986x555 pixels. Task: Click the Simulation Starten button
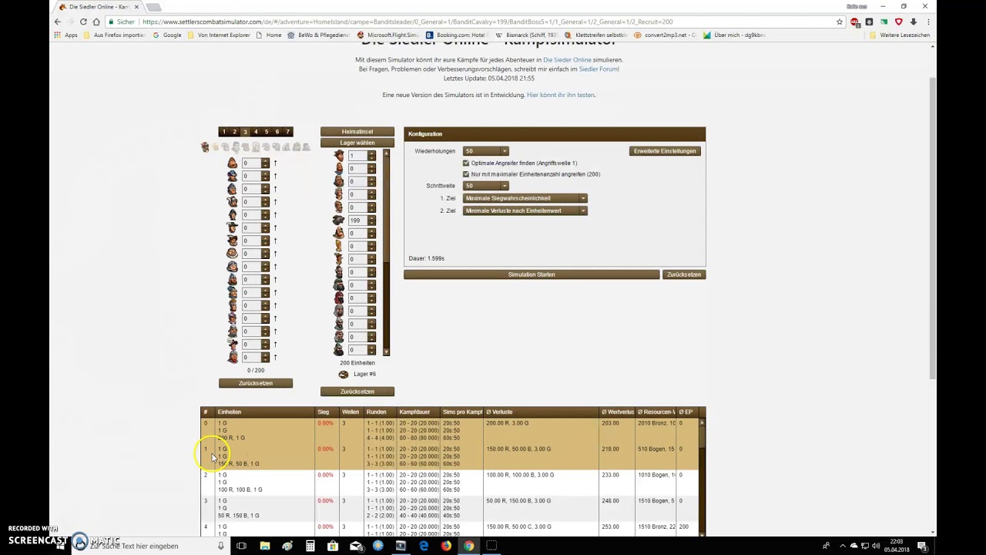532,274
